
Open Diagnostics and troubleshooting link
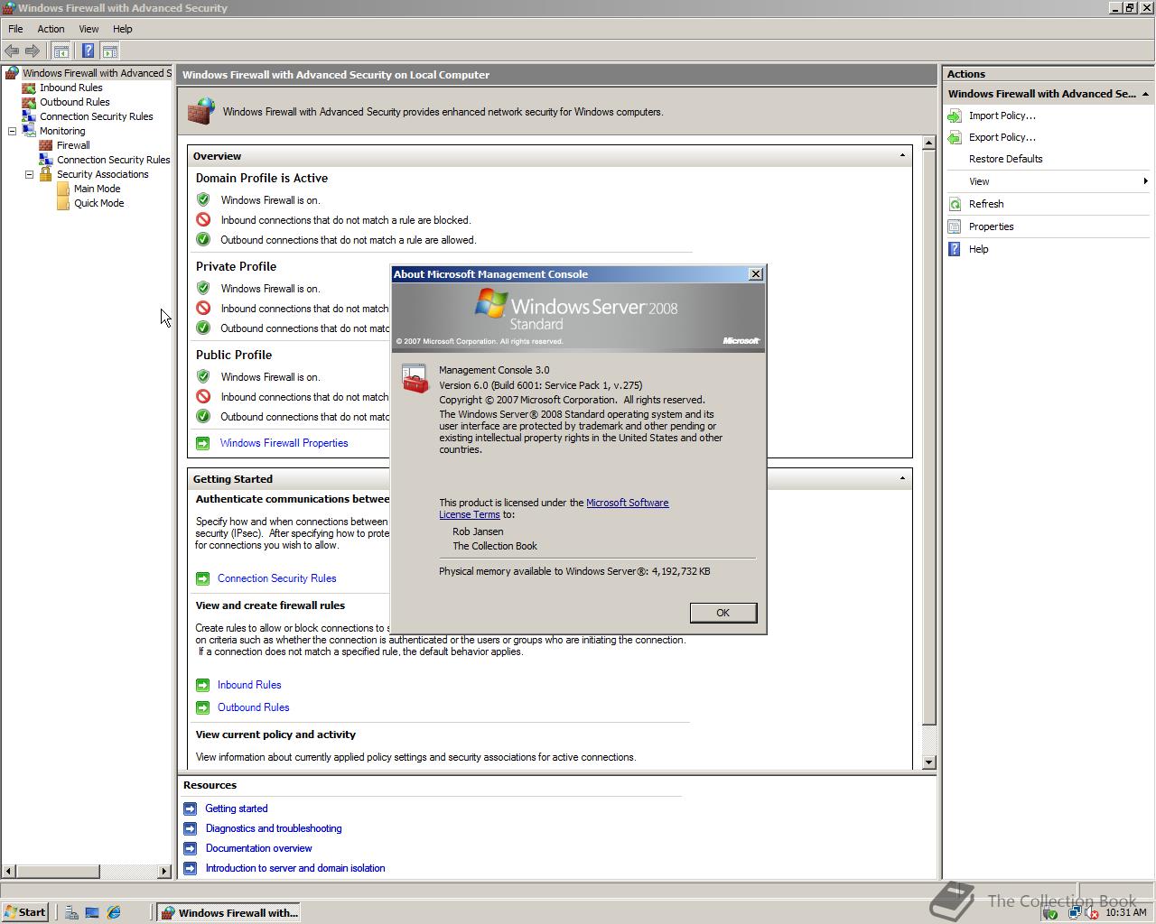(274, 828)
